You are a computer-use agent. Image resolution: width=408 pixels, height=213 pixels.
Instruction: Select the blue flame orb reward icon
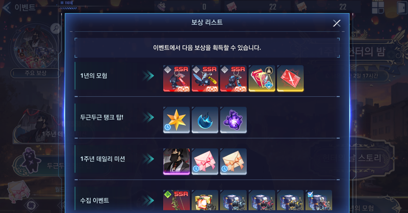[205, 120]
